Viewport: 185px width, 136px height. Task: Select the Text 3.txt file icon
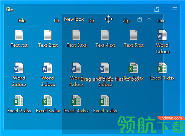tap(76, 35)
